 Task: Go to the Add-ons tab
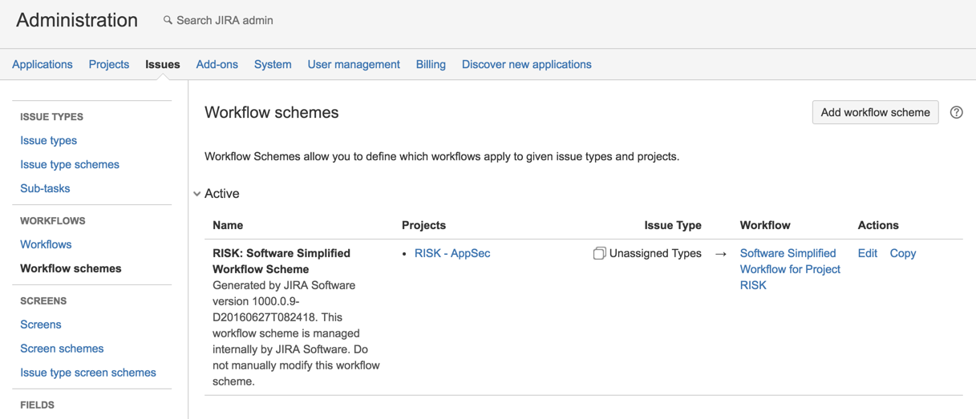217,64
